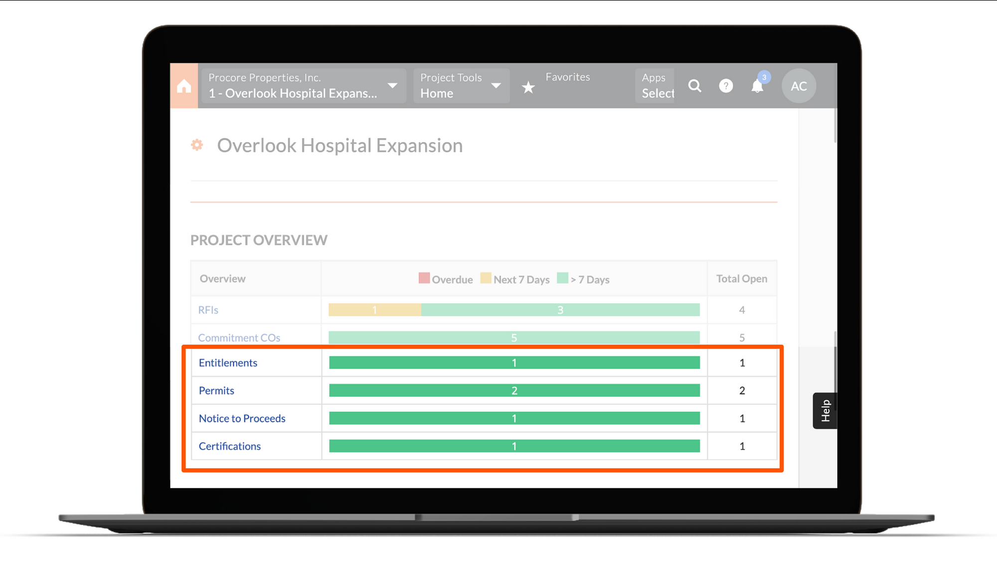Open the Permits link

(x=216, y=391)
